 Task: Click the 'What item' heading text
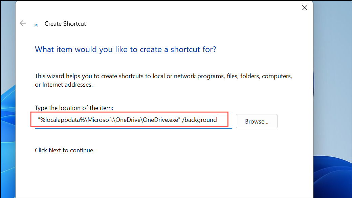[125, 49]
